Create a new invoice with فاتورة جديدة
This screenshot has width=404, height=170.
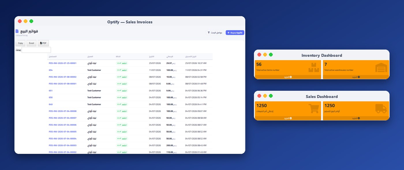235,33
